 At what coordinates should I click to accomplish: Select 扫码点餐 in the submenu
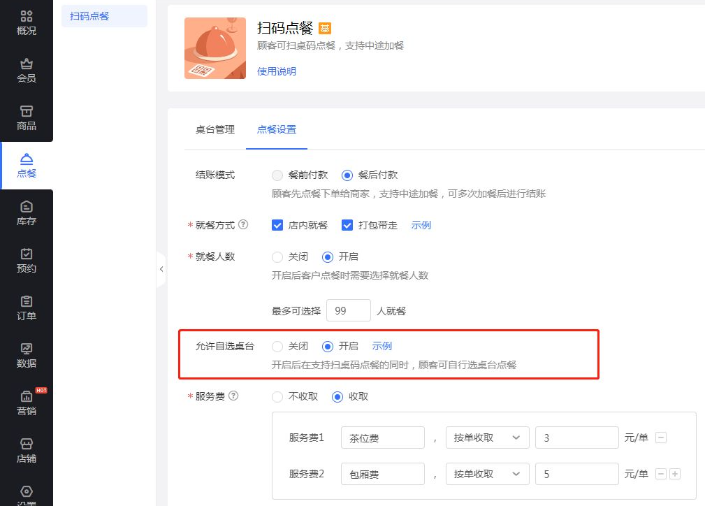pyautogui.click(x=104, y=16)
